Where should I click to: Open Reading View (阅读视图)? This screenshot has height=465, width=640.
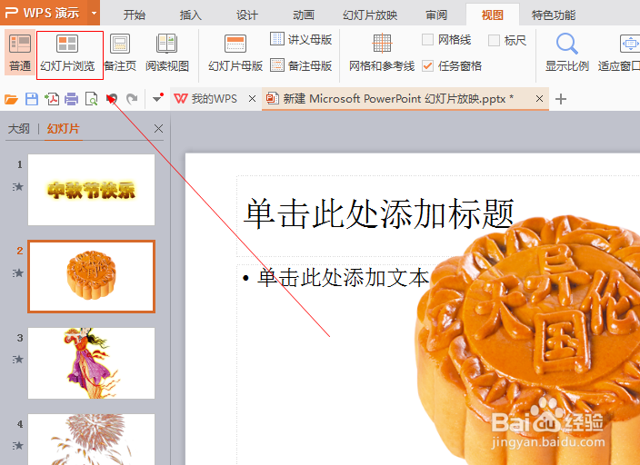pyautogui.click(x=167, y=53)
